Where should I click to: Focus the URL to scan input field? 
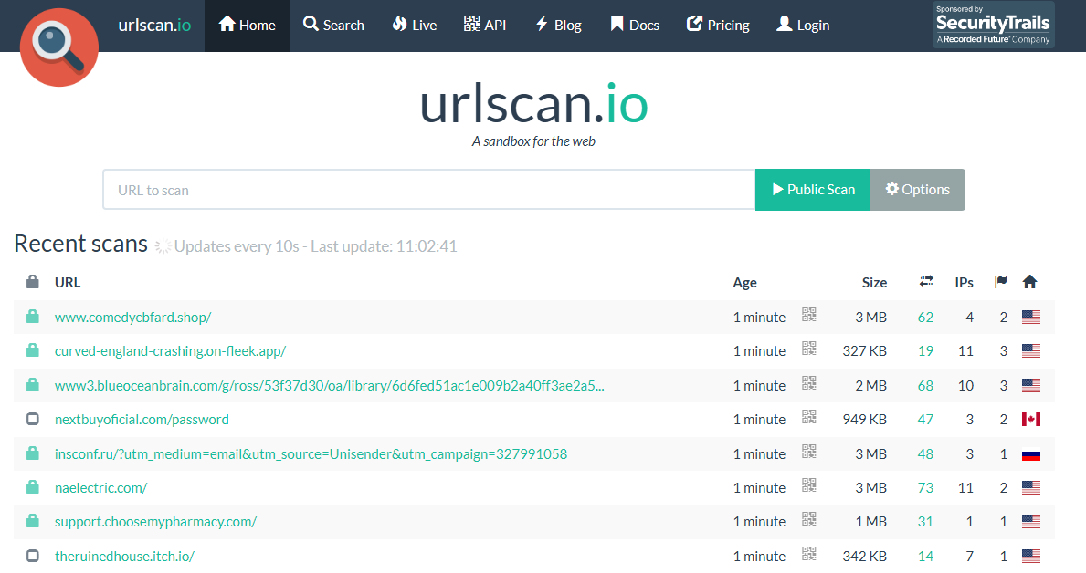pyautogui.click(x=428, y=190)
